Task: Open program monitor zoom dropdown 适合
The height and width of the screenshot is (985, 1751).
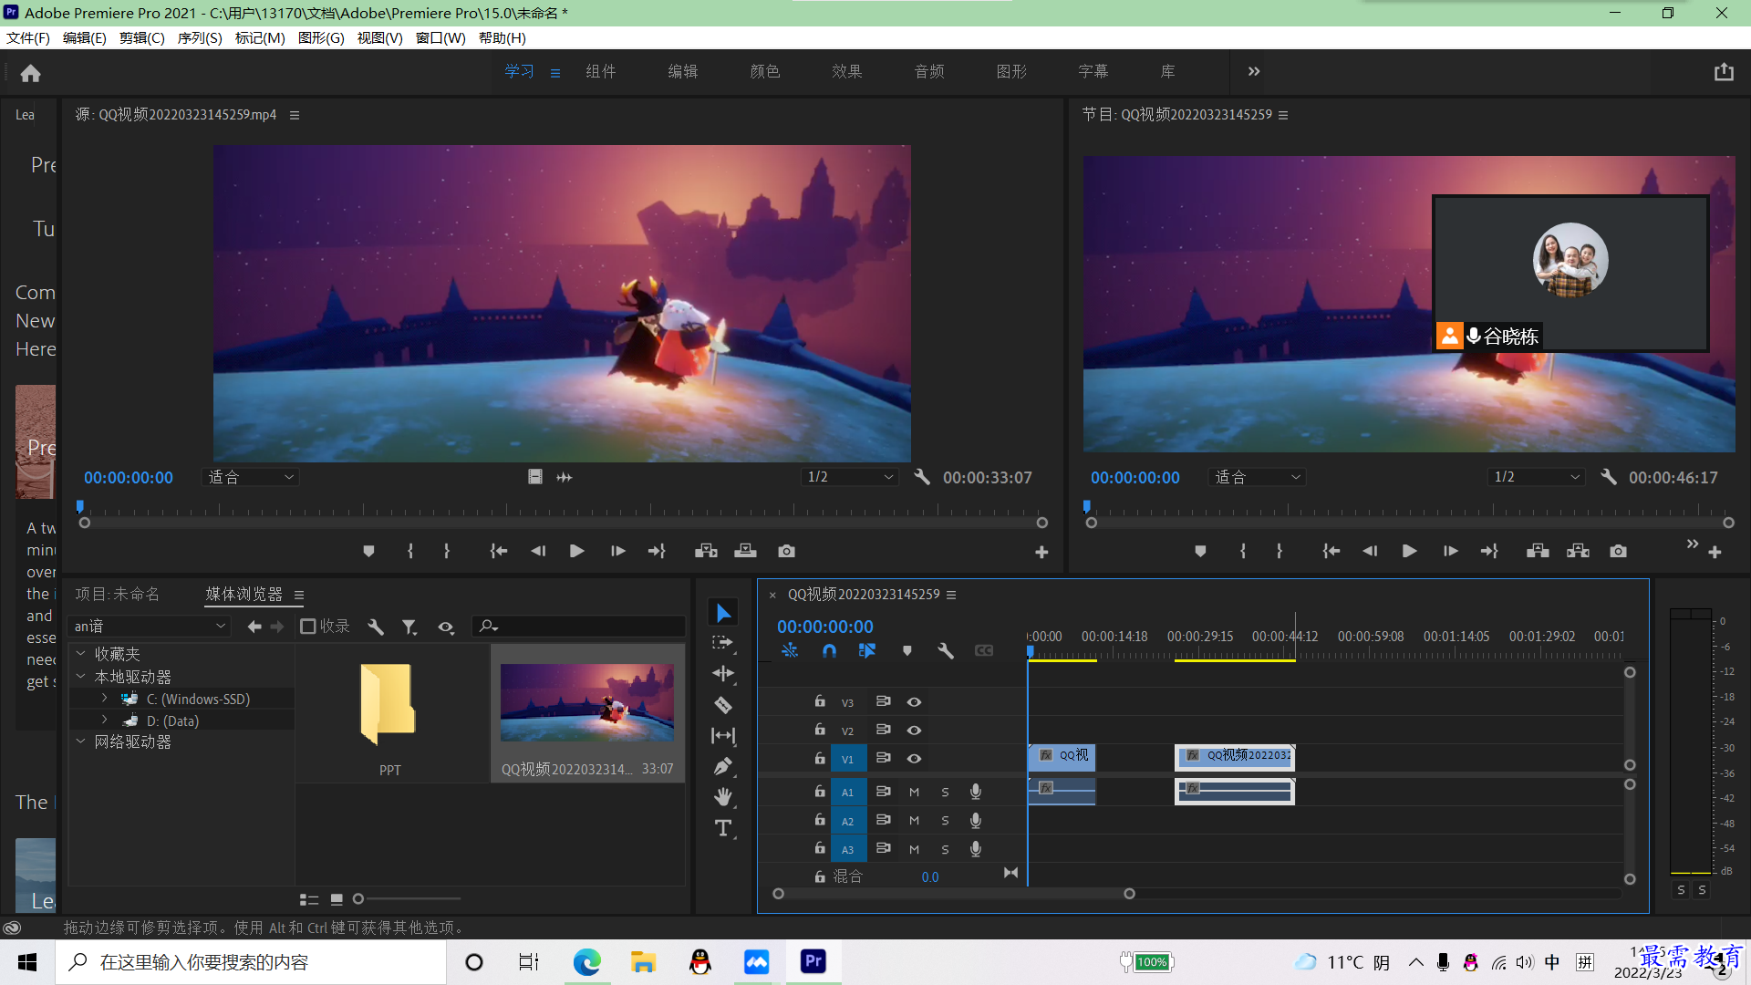Action: (x=1257, y=477)
